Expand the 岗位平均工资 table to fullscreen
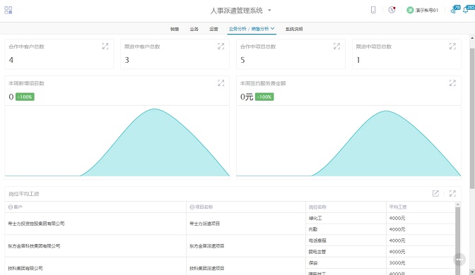Viewport: 475px width, 275px height. 452,193
